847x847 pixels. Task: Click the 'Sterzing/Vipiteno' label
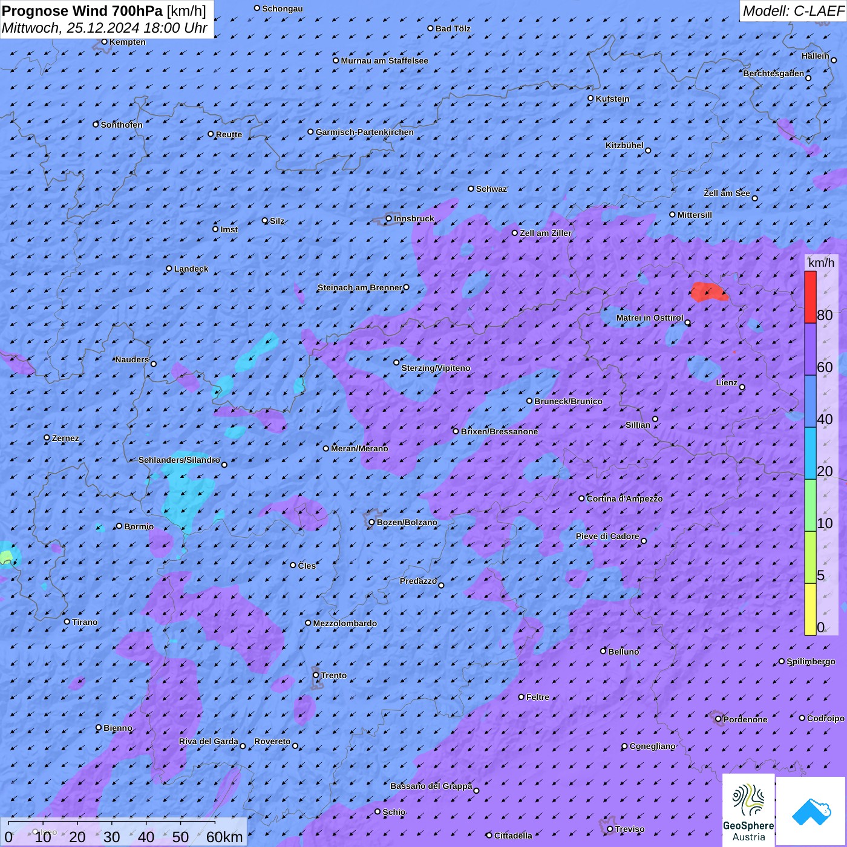pos(436,368)
